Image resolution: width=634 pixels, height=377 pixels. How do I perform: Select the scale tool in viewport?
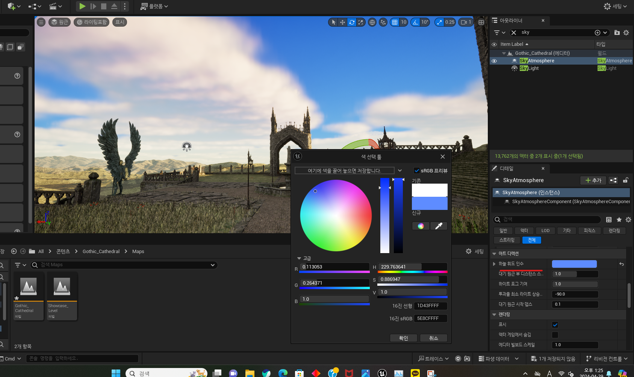pos(361,22)
